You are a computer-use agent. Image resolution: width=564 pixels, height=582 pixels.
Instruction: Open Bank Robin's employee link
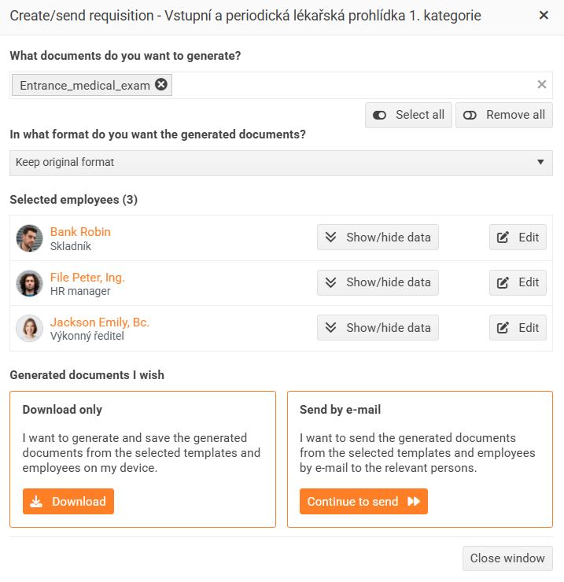80,232
